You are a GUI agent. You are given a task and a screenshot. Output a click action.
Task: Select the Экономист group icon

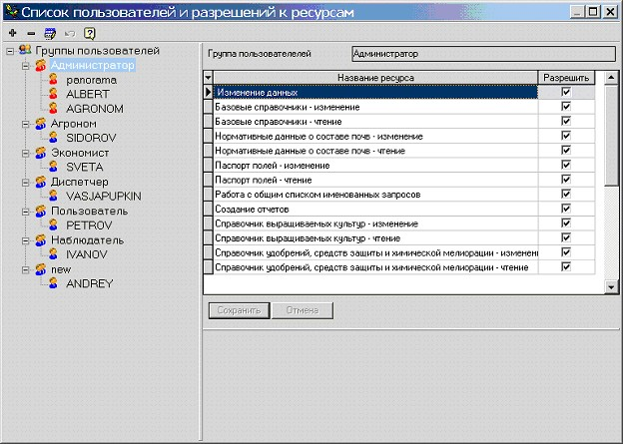pyautogui.click(x=39, y=153)
